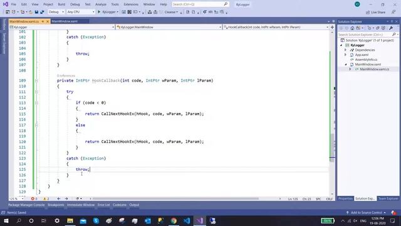
Task: Open File Explorer from the taskbar
Action: click(x=70, y=220)
